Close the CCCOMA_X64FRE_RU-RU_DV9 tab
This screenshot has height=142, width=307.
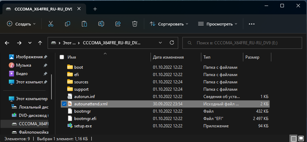[79, 9]
